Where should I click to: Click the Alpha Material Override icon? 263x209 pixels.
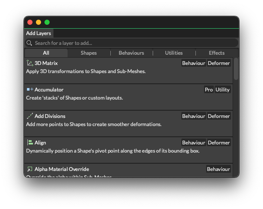point(30,169)
